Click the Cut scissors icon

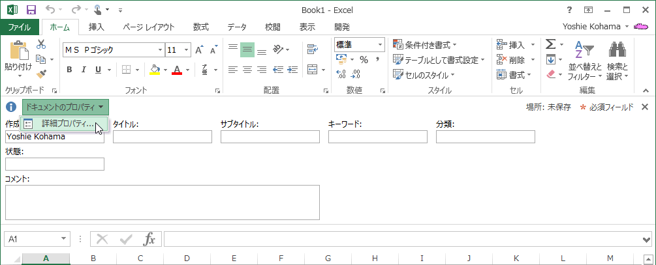pos(41,45)
